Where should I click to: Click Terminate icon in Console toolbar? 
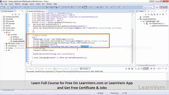(x=126, y=69)
